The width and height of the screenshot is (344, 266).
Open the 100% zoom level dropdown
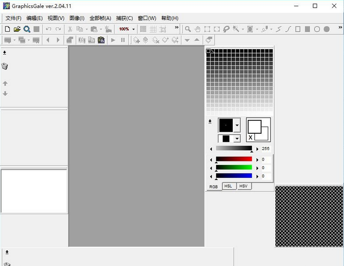[133, 29]
